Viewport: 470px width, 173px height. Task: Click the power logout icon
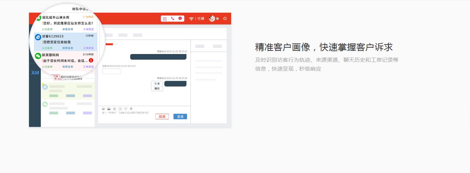225,18
